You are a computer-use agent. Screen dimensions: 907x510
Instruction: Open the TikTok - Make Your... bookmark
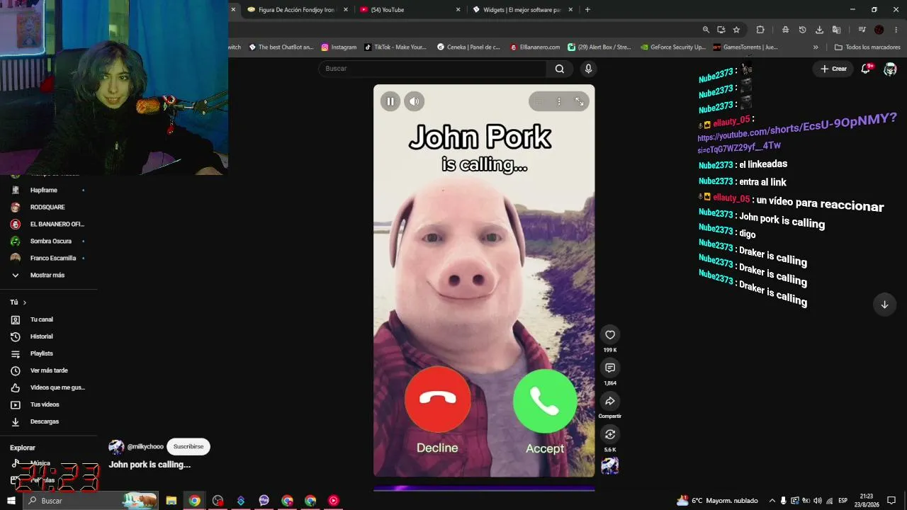click(395, 47)
